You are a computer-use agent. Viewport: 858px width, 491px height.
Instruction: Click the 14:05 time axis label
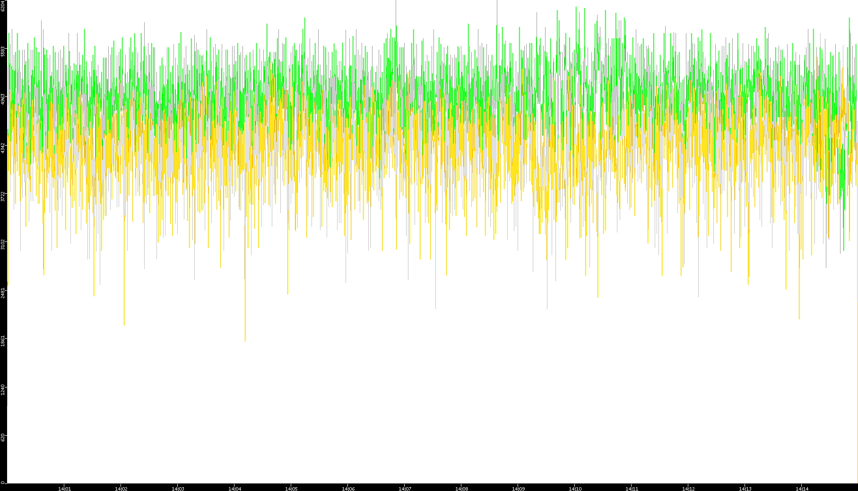(x=291, y=489)
